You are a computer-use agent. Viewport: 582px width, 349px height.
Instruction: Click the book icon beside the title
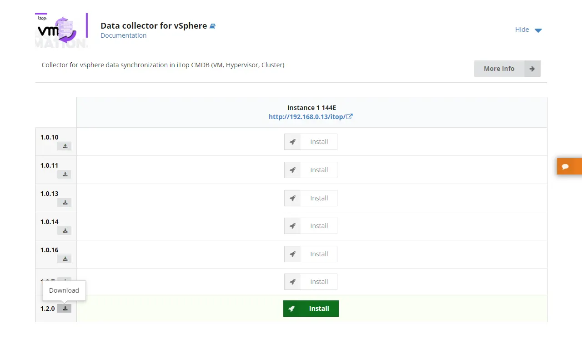tap(212, 26)
